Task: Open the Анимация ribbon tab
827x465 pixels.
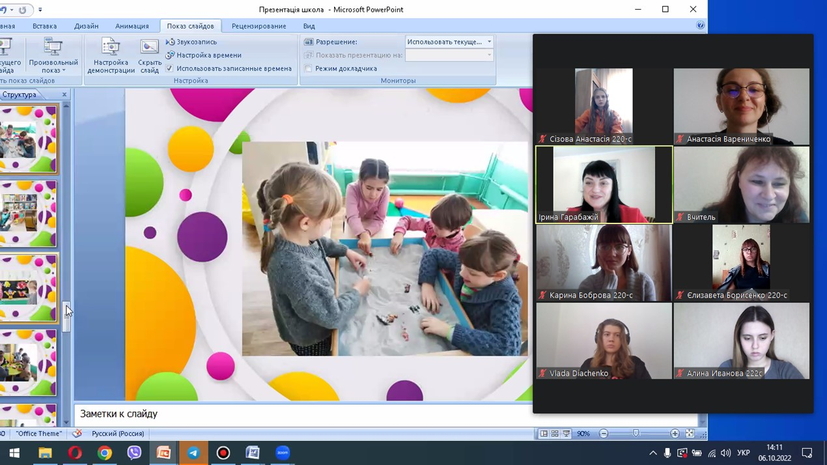Action: tap(132, 26)
